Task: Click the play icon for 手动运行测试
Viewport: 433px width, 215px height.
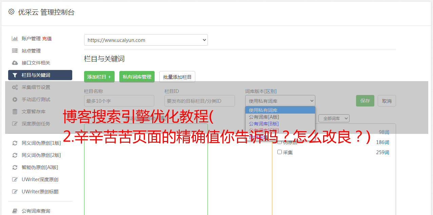Action: [15, 99]
